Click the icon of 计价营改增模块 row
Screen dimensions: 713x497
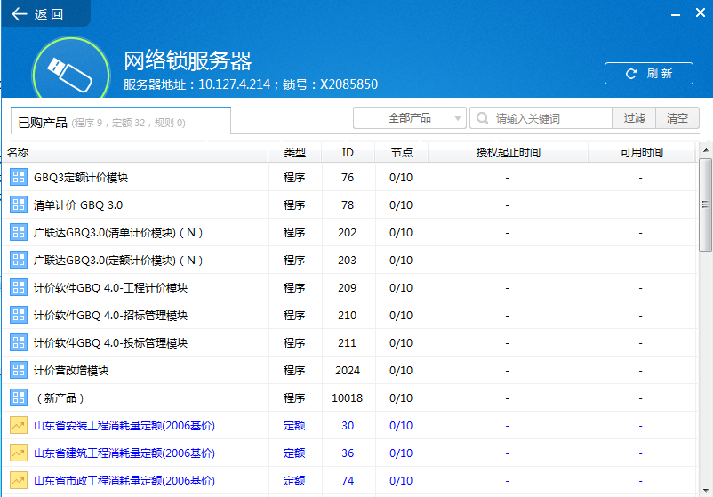(x=19, y=371)
